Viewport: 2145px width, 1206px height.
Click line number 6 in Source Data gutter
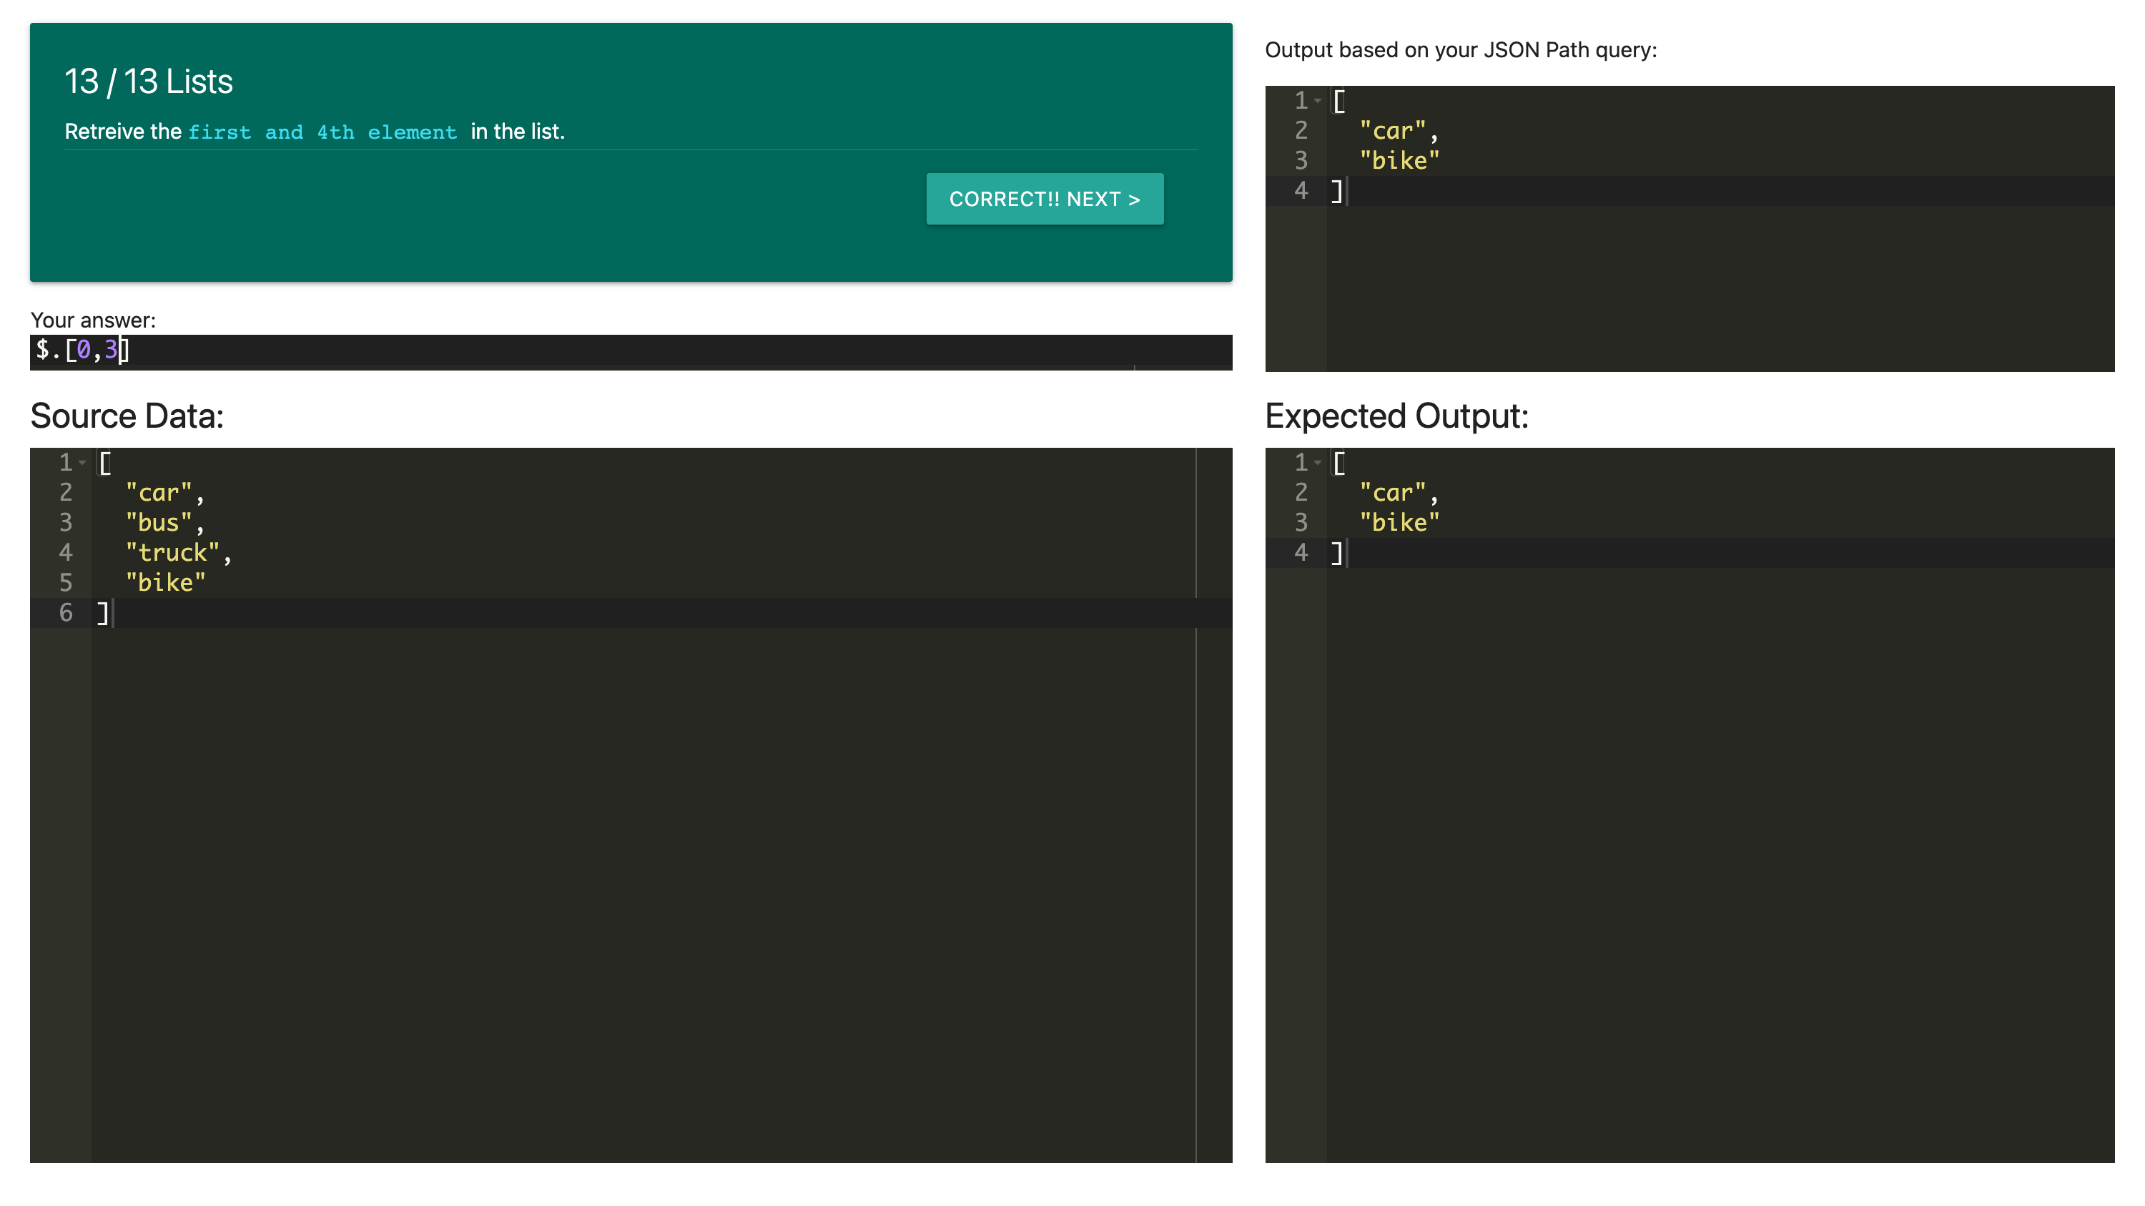pos(66,612)
